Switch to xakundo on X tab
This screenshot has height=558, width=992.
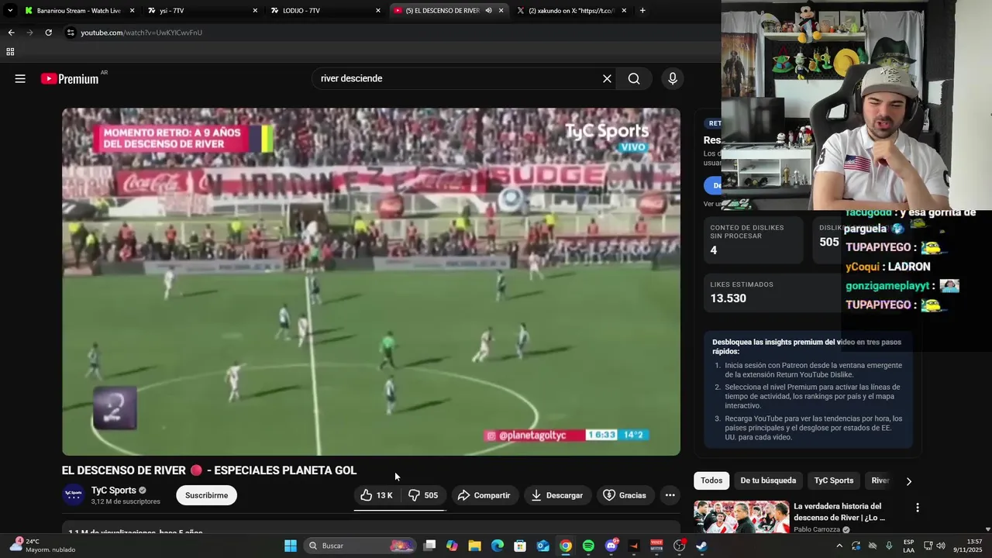pyautogui.click(x=572, y=11)
